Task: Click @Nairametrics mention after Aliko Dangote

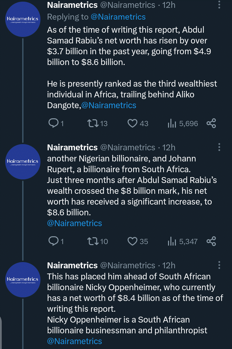Action: coord(109,105)
